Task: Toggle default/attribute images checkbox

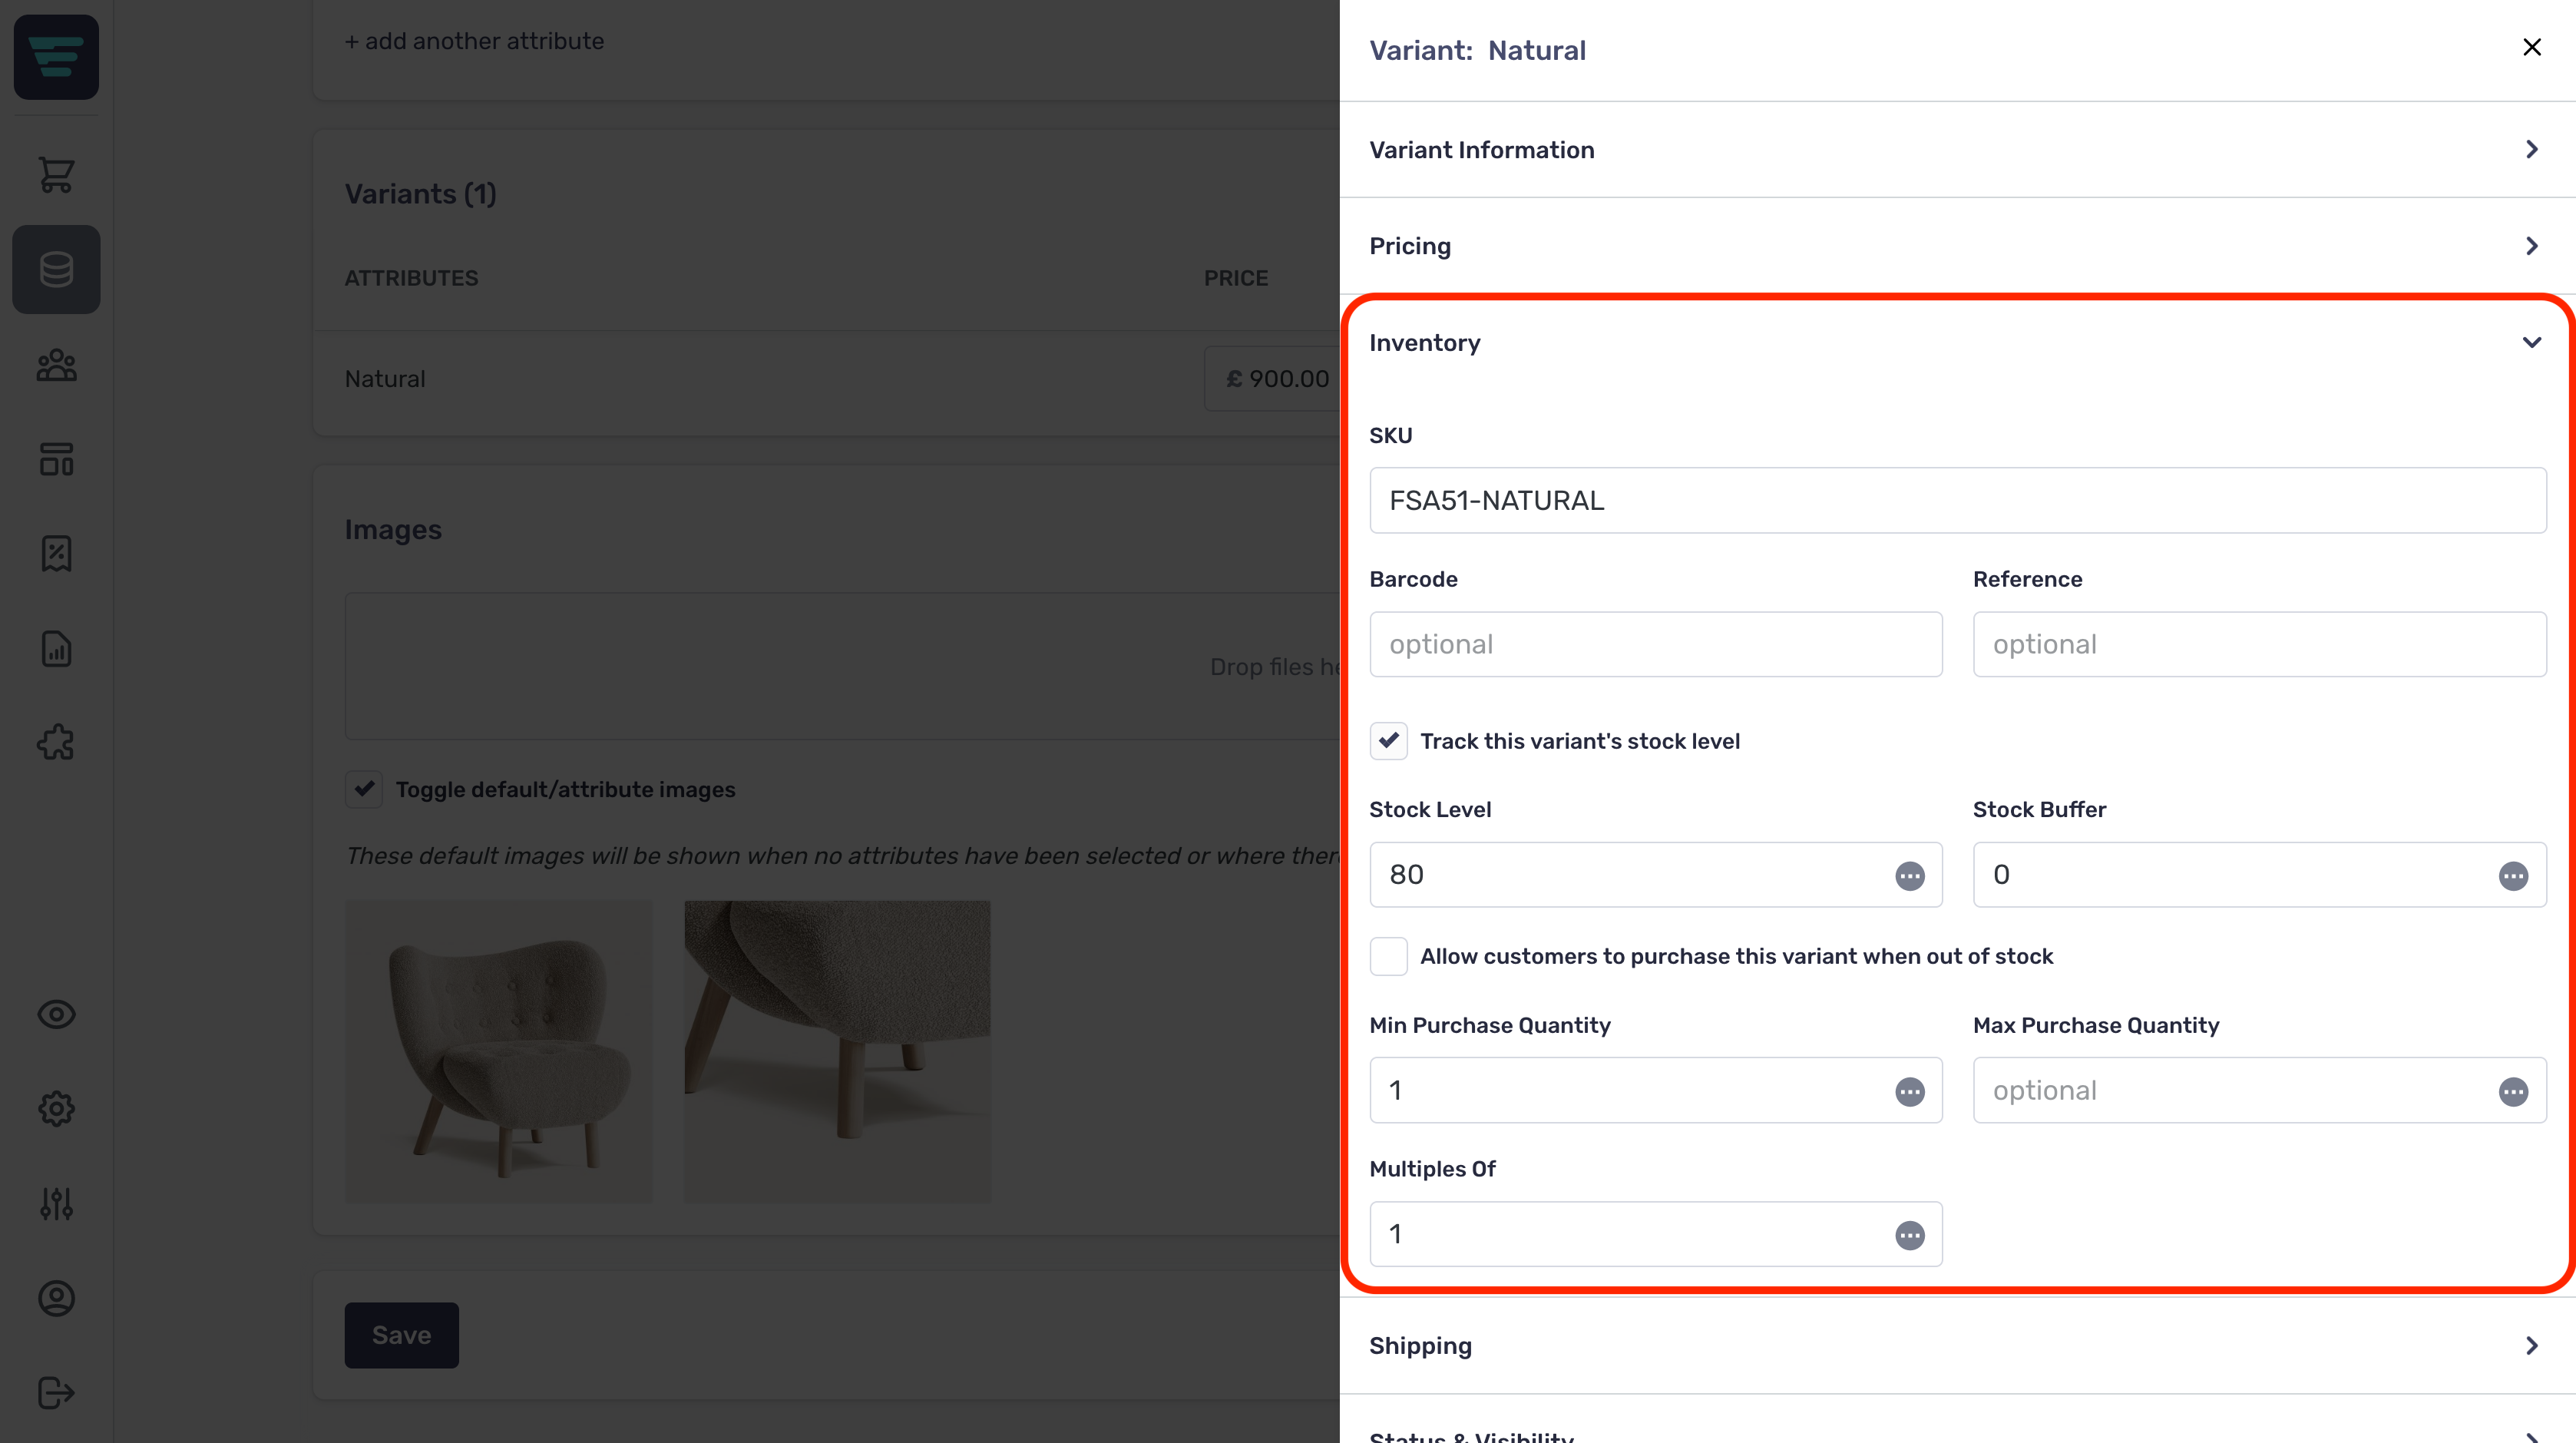Action: point(363,789)
